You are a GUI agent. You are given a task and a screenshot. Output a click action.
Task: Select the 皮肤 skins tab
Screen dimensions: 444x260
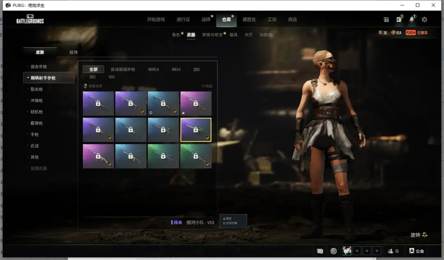pos(40,52)
